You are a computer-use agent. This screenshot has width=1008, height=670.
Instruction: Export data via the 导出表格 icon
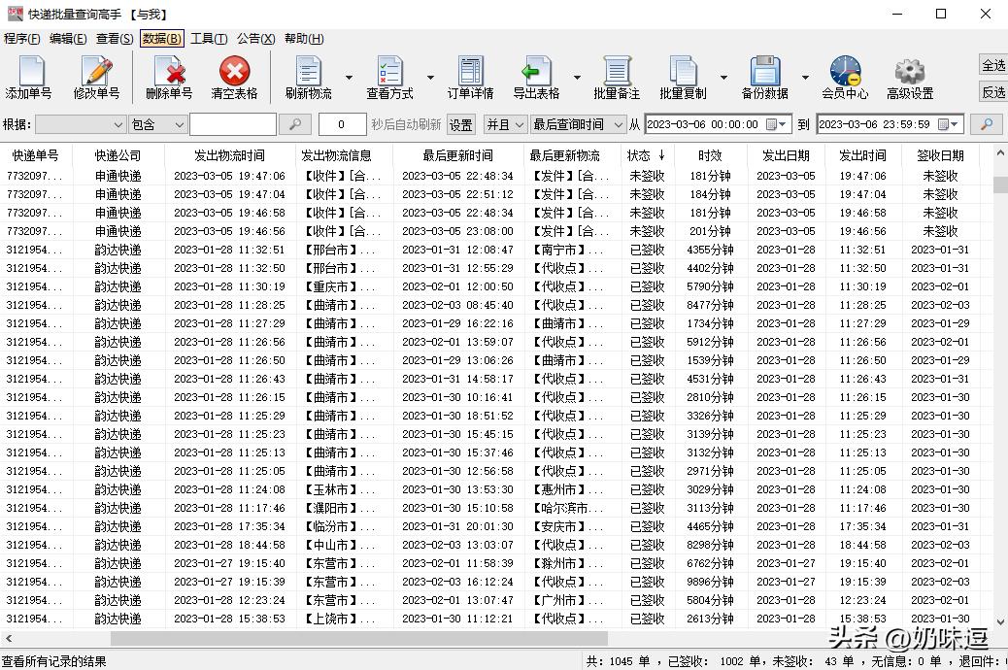[538, 78]
